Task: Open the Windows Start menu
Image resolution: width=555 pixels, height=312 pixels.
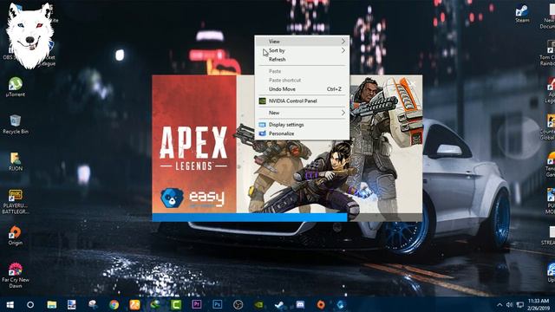Action: [x=10, y=304]
